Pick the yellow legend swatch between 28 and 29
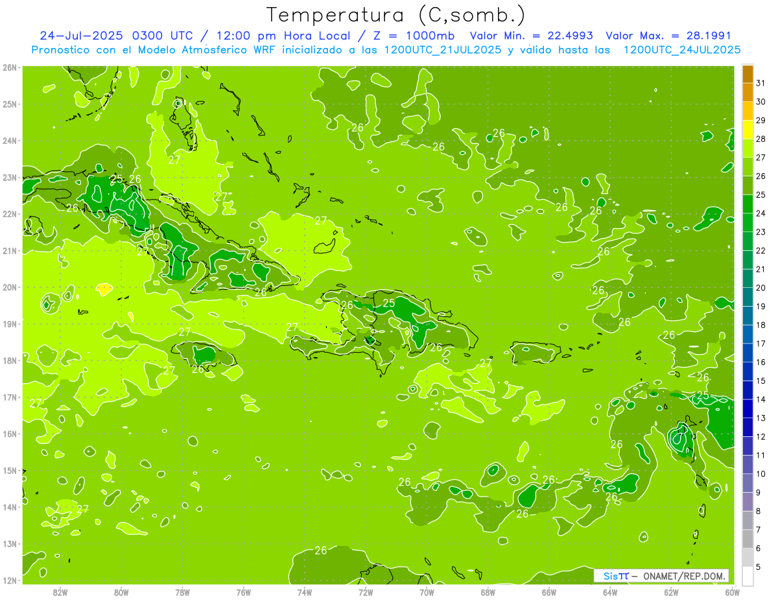 pyautogui.click(x=748, y=130)
